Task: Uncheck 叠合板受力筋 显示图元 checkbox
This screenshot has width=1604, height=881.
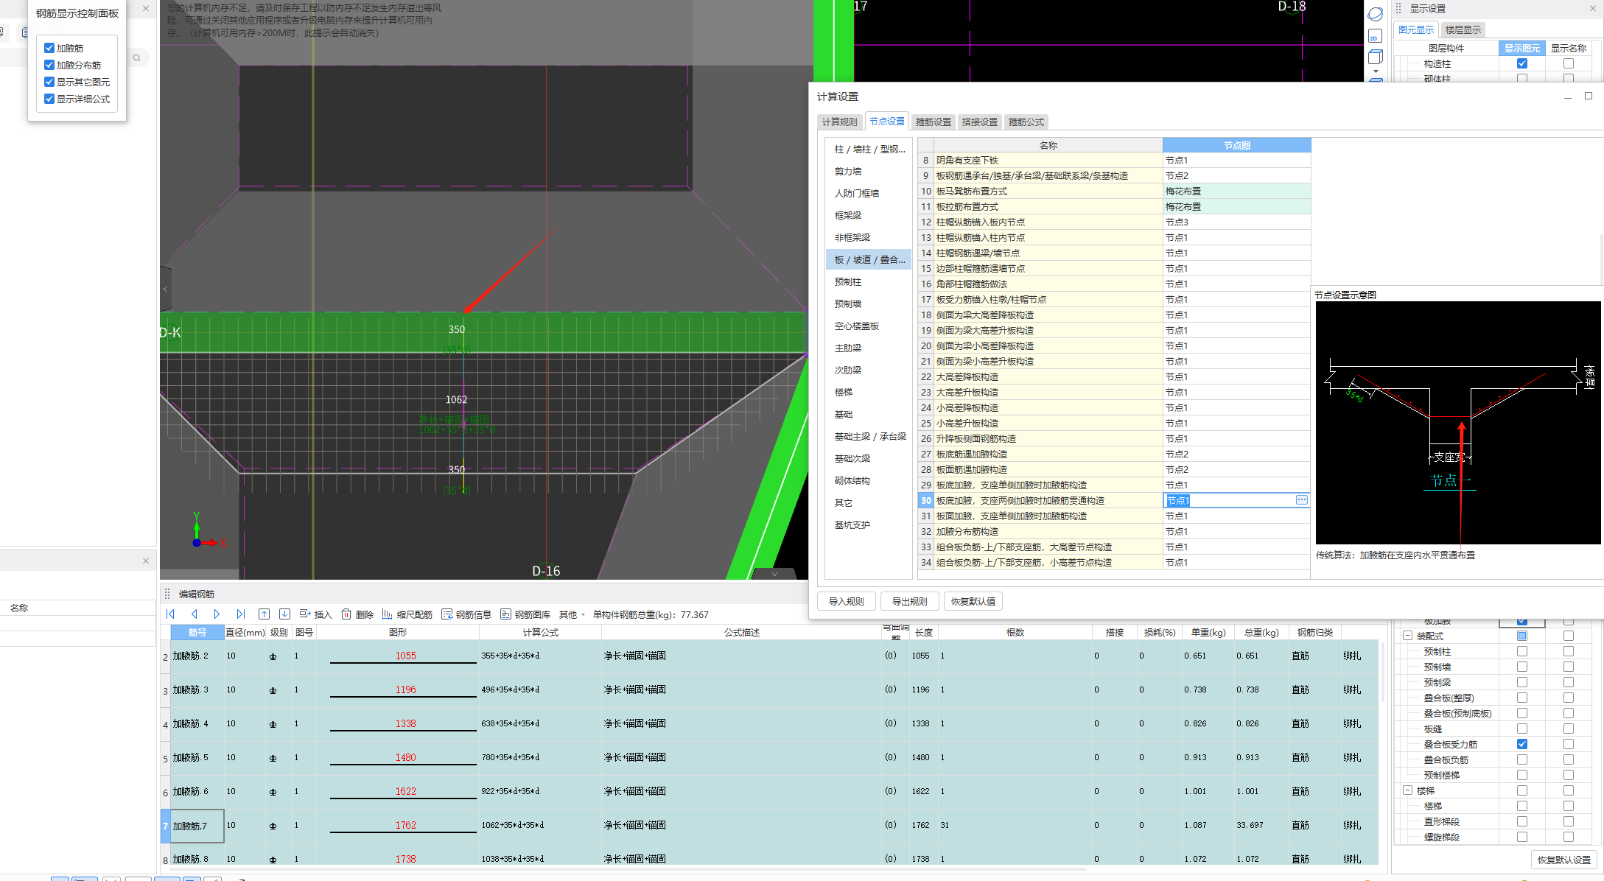Action: tap(1522, 744)
